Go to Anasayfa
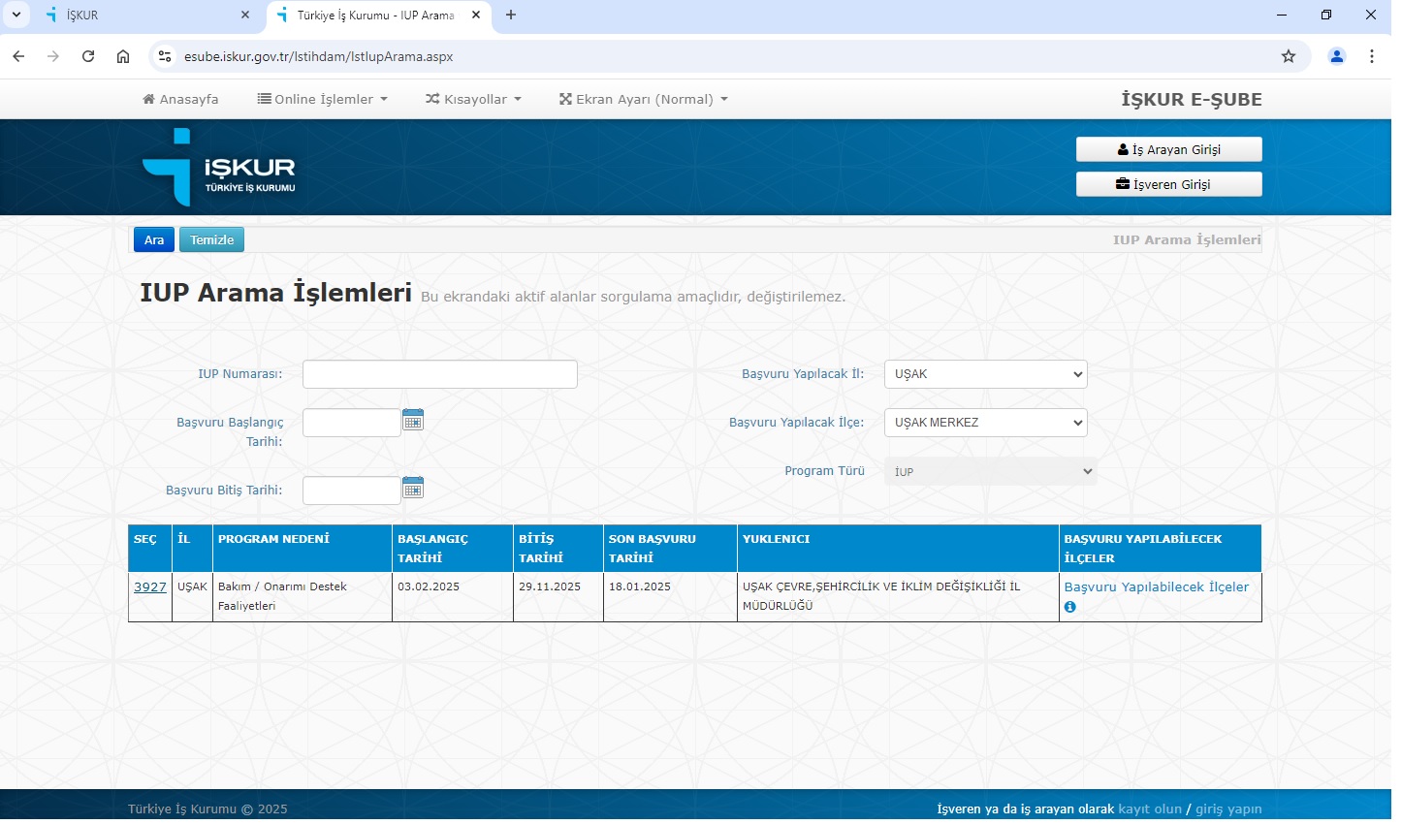The height and width of the screenshot is (824, 1402). pyautogui.click(x=180, y=99)
